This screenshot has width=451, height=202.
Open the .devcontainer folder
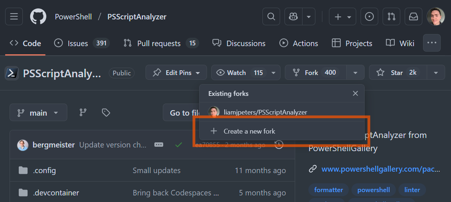click(56, 193)
